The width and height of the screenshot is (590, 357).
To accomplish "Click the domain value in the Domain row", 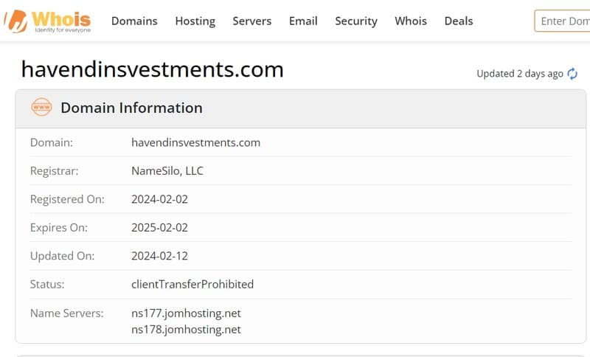I will pos(195,142).
